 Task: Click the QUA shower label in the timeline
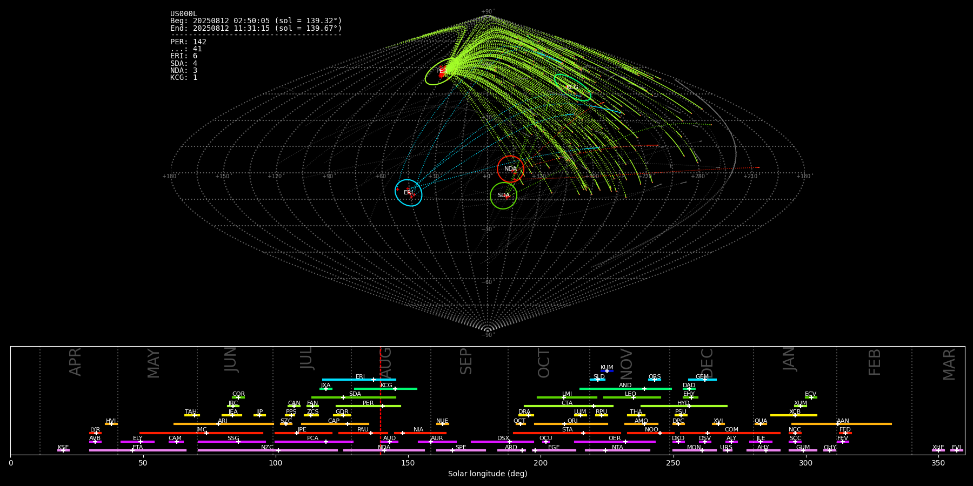coord(761,421)
